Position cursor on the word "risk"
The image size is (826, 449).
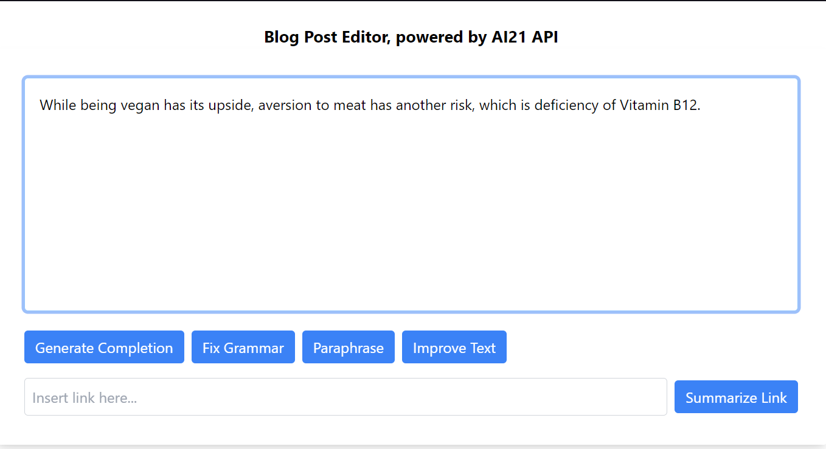point(462,106)
